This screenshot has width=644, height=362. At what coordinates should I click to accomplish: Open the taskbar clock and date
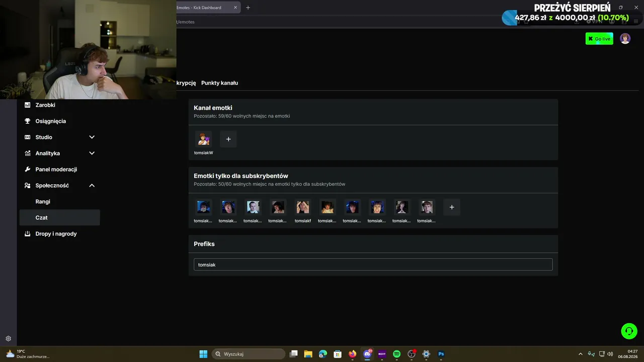point(628,354)
